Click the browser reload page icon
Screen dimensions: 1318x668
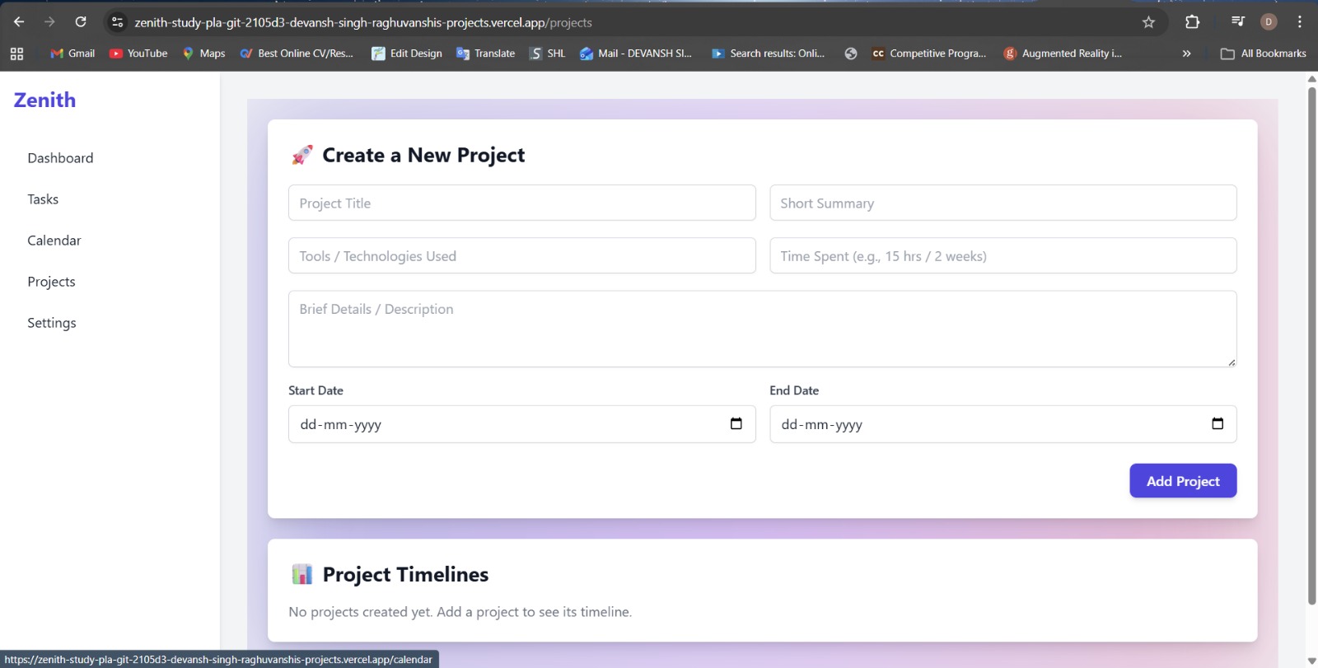[81, 22]
